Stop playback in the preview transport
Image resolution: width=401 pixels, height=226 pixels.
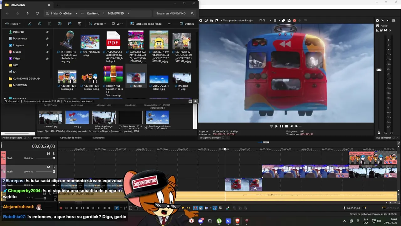(x=286, y=126)
